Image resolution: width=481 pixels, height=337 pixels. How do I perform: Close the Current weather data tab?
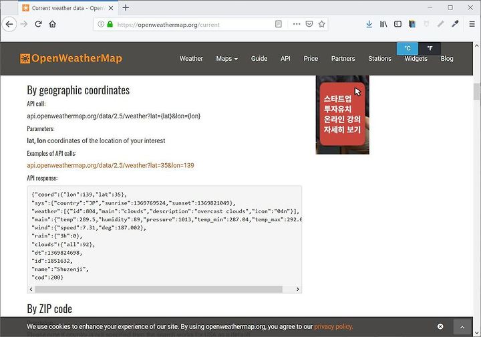tap(111, 8)
